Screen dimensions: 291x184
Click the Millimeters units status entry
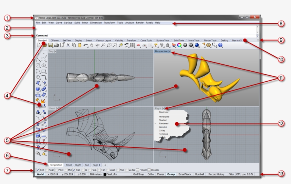point(95,174)
